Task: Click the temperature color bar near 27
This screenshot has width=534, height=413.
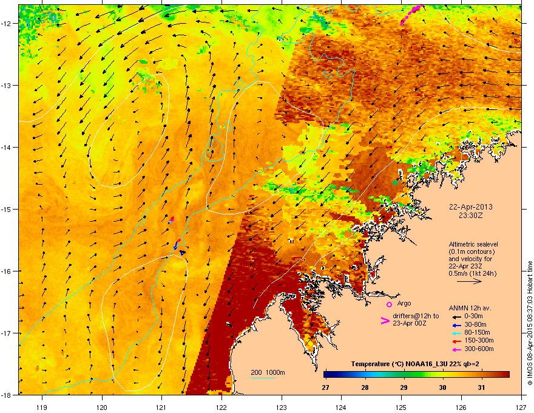Action: pyautogui.click(x=326, y=375)
